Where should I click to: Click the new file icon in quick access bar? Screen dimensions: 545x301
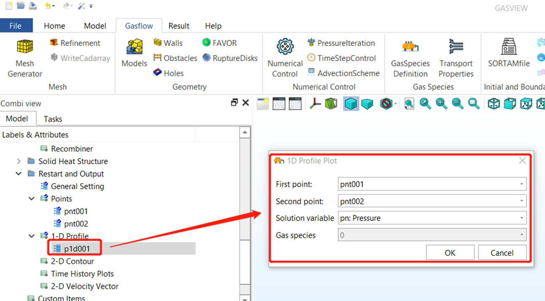coord(9,5)
